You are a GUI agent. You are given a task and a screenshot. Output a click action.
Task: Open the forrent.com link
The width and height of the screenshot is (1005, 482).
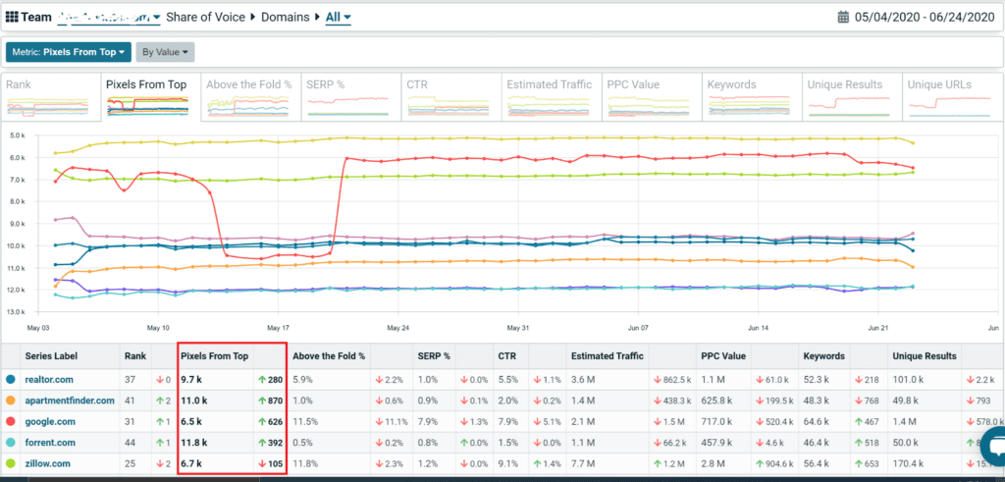pyautogui.click(x=50, y=443)
